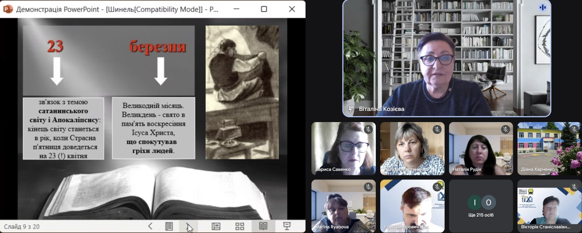This screenshot has width=582, height=233.
Task: Click the 'березня' red heading on slide
Action: point(158,47)
